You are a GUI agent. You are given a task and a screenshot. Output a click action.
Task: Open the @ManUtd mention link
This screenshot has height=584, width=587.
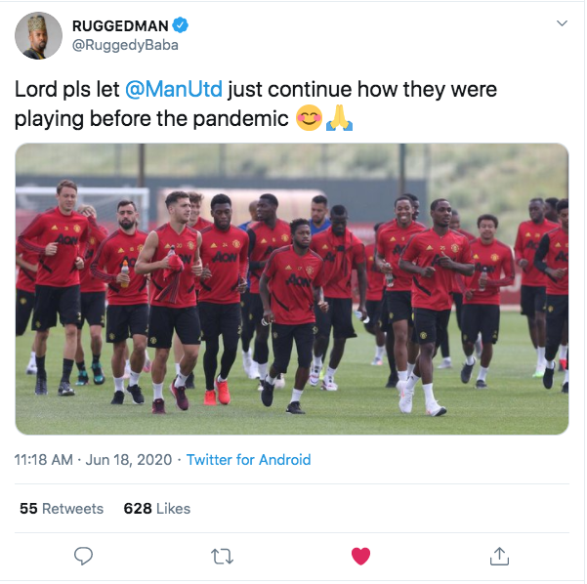pyautogui.click(x=174, y=89)
